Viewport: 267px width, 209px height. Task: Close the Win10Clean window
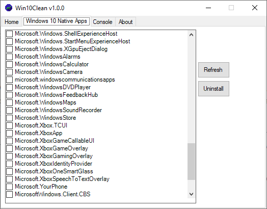255,8
